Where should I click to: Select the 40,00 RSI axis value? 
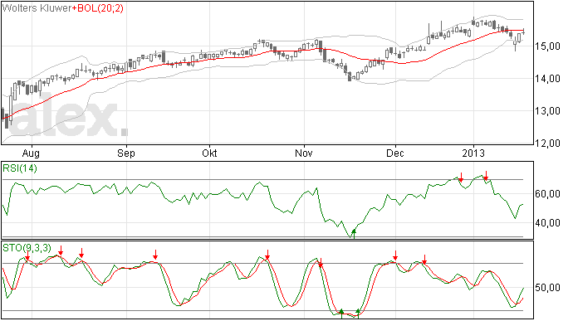547,223
